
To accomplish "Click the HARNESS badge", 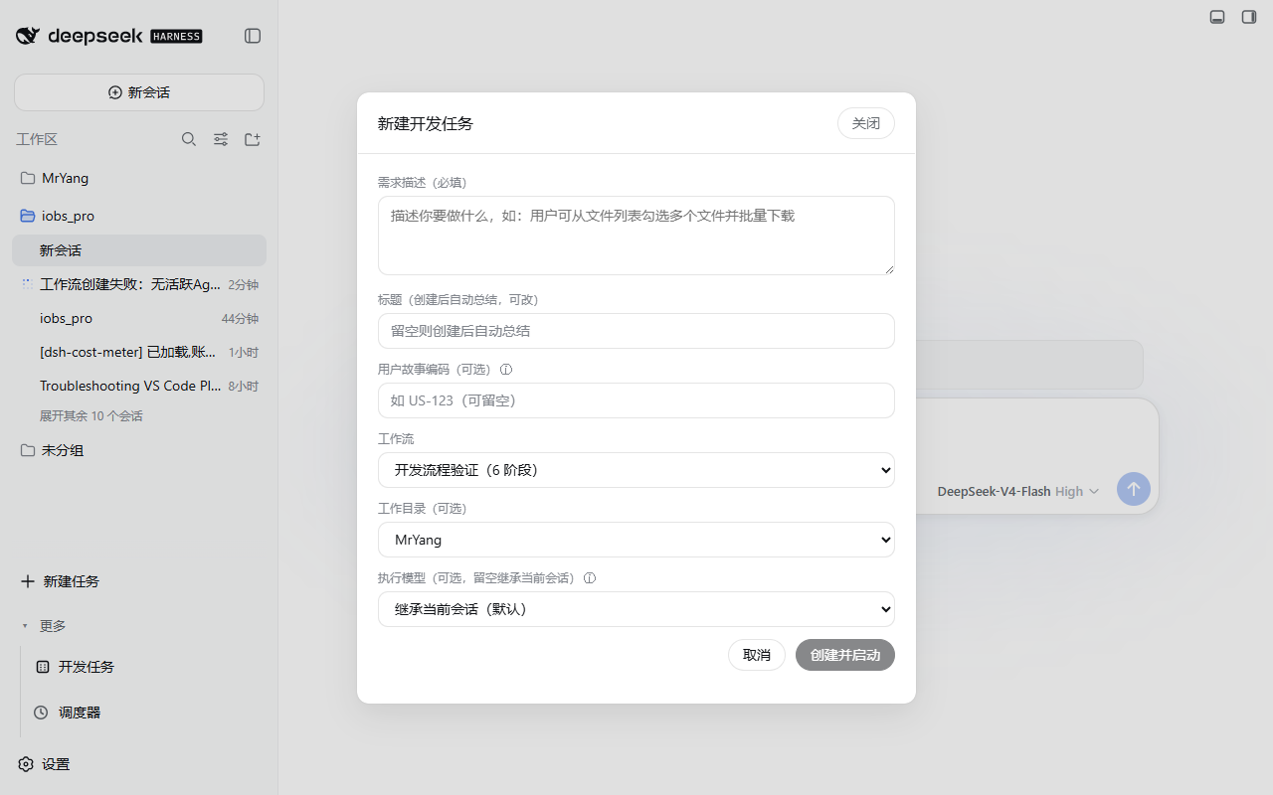I will click(x=176, y=37).
